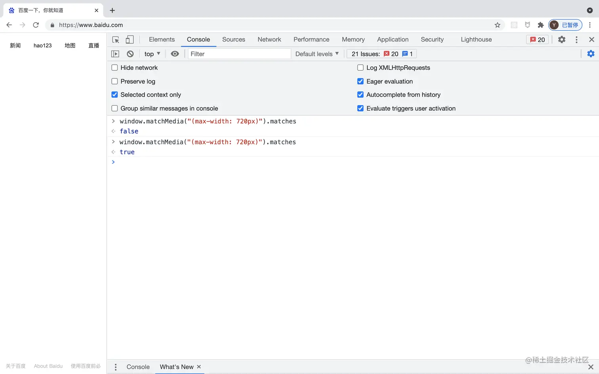Show console sidebar icon
The image size is (599, 374).
pos(115,54)
